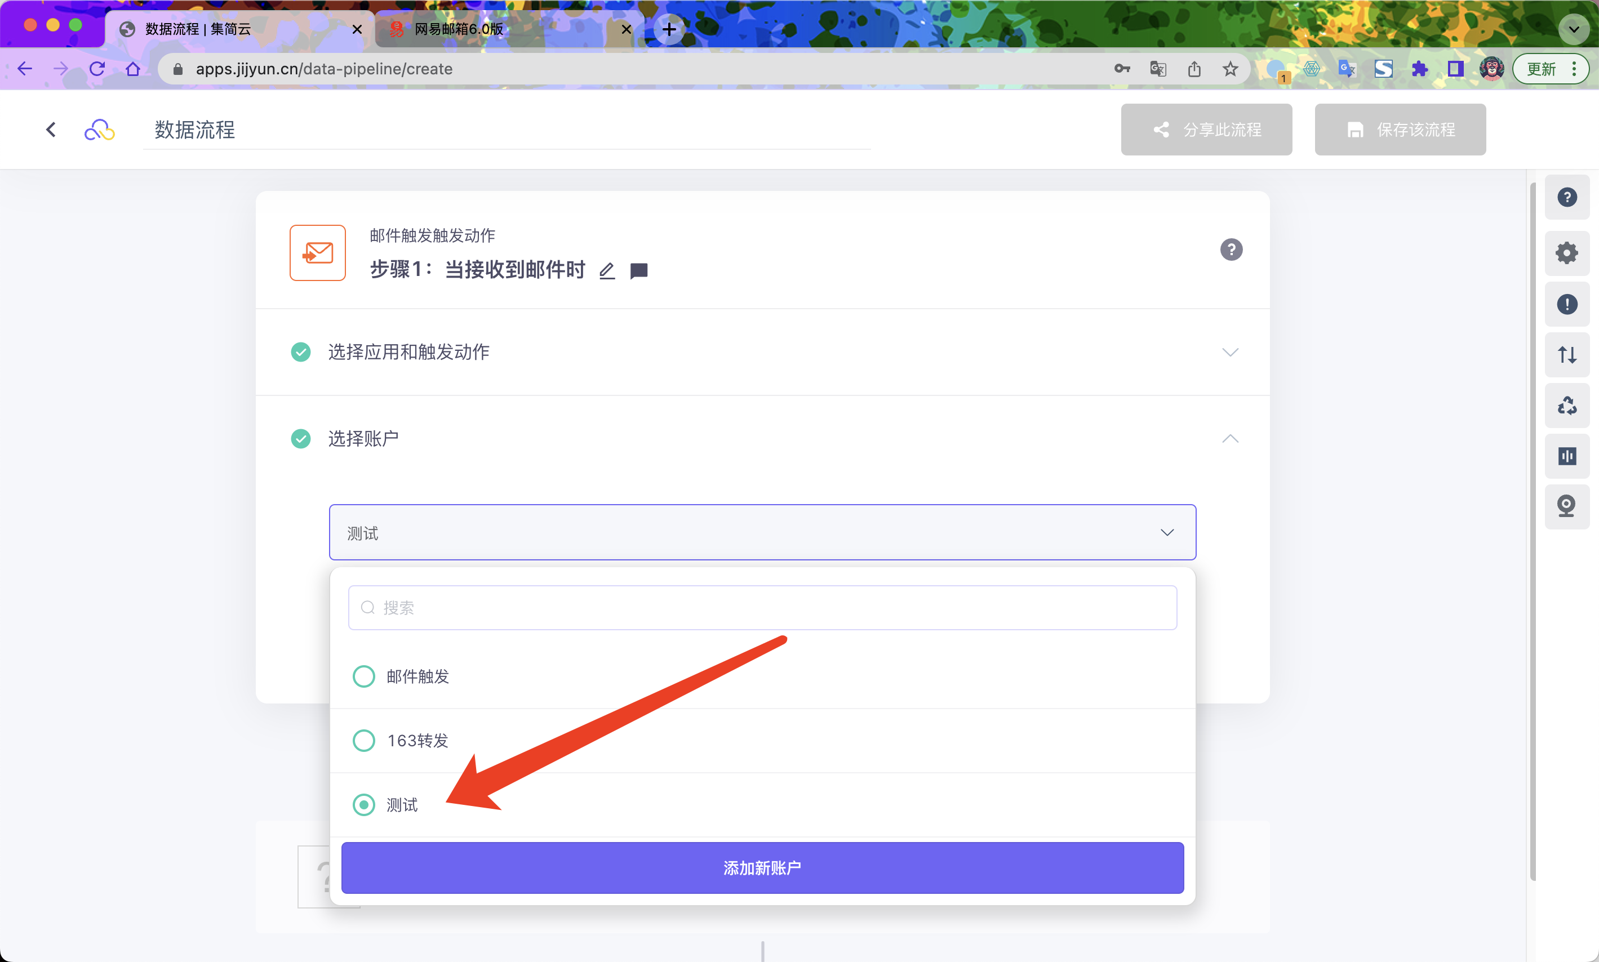This screenshot has height=962, width=1599.
Task: Click the 保存该流程 button
Action: tap(1400, 130)
